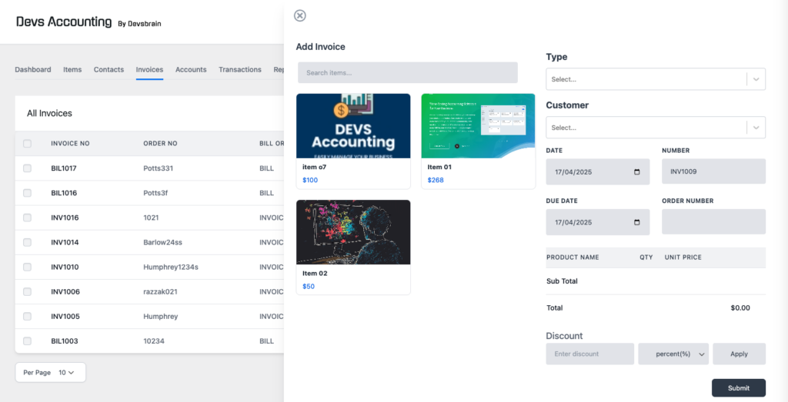Click invoice number BIL1016
The height and width of the screenshot is (402, 788).
(x=64, y=193)
